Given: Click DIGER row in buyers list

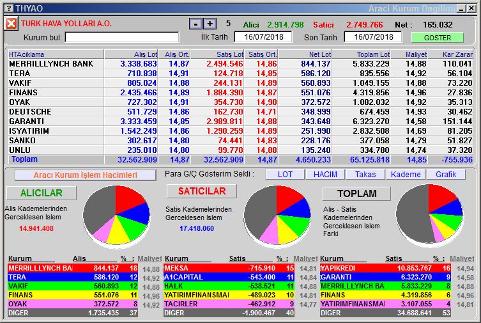Looking at the screenshot, I should click(x=73, y=313).
